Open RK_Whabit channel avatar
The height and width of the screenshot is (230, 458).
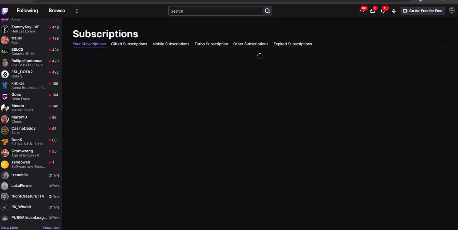(x=5, y=207)
